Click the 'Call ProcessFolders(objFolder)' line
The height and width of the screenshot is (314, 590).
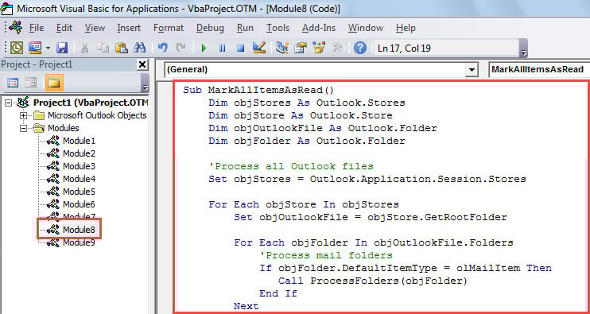[x=372, y=281]
